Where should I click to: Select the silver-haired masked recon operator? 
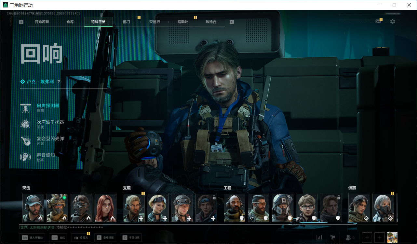383,208
